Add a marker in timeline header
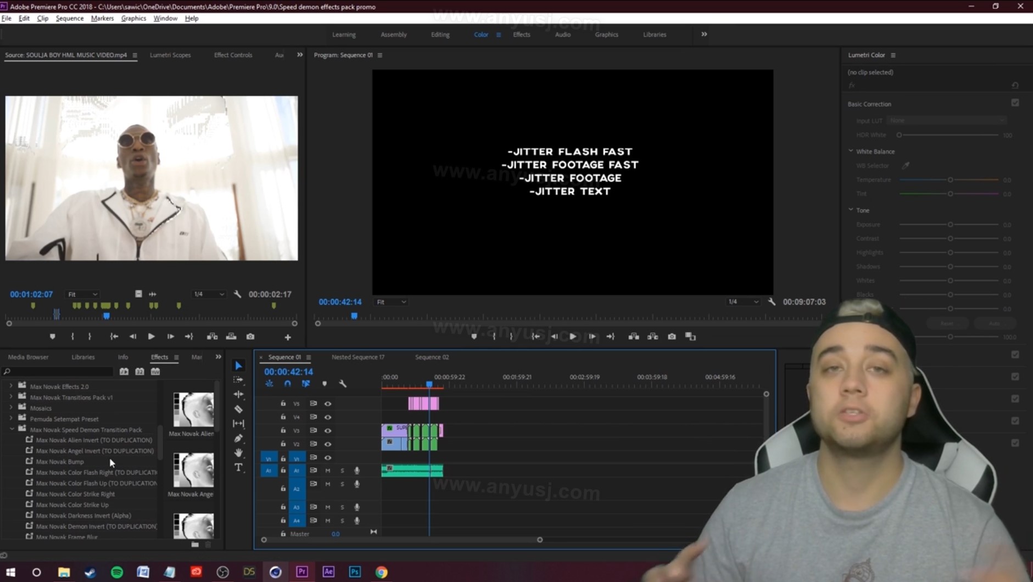 click(x=325, y=384)
